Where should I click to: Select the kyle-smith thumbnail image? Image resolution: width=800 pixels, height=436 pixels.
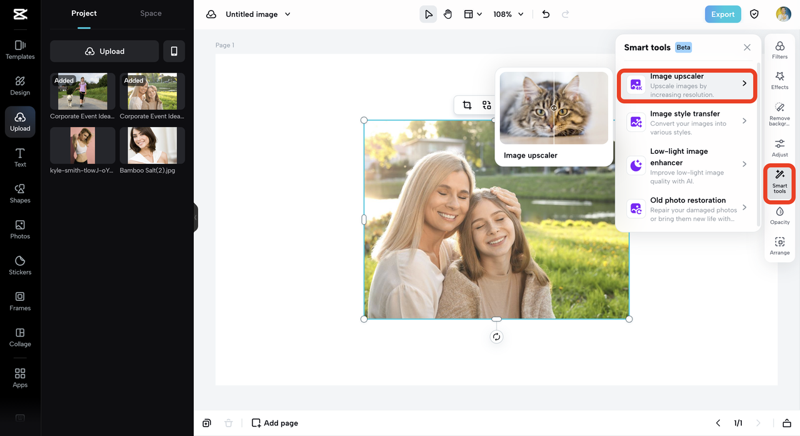click(82, 146)
